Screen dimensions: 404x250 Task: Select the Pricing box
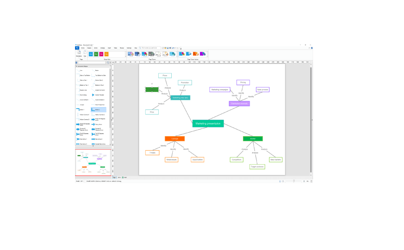point(243,82)
